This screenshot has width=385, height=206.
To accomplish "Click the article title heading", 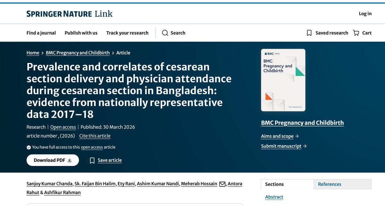I will tap(129, 91).
